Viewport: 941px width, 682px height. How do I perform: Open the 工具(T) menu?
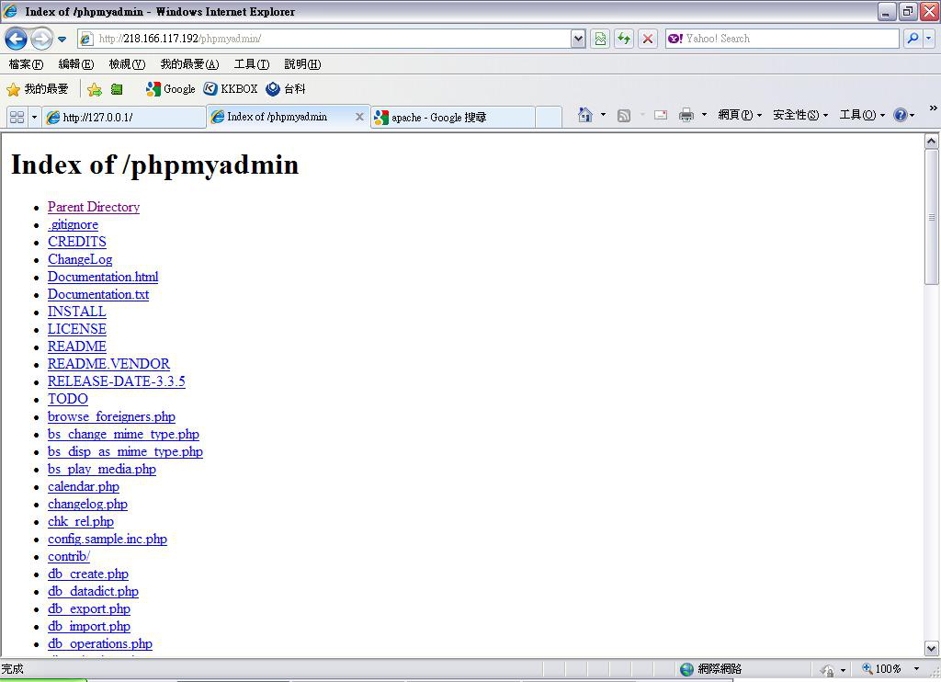click(252, 64)
